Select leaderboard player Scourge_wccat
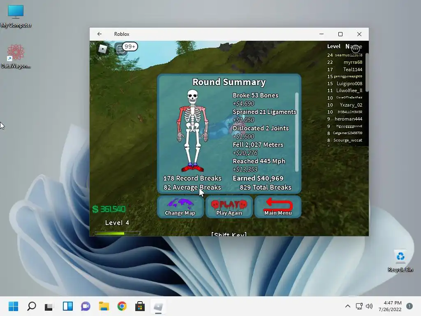The width and height of the screenshot is (421, 316). point(348,140)
